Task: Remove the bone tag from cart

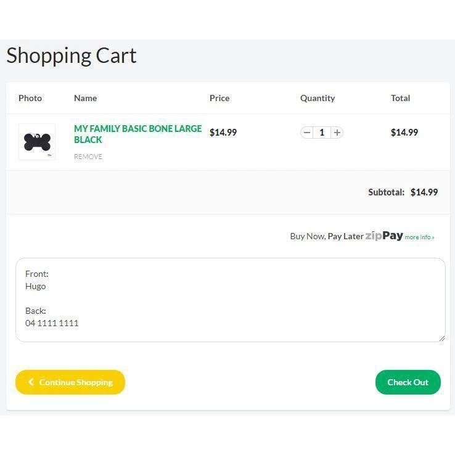Action: (88, 157)
